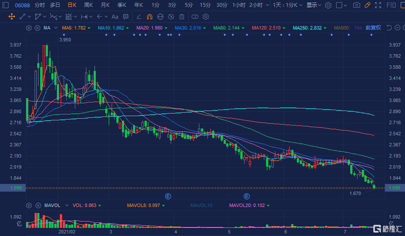Toggle MA500 moving average line visibility
Screen dimensions: 405x236
pos(342,28)
